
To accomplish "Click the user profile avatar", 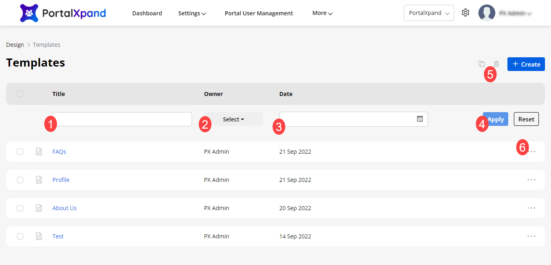I will coord(486,13).
